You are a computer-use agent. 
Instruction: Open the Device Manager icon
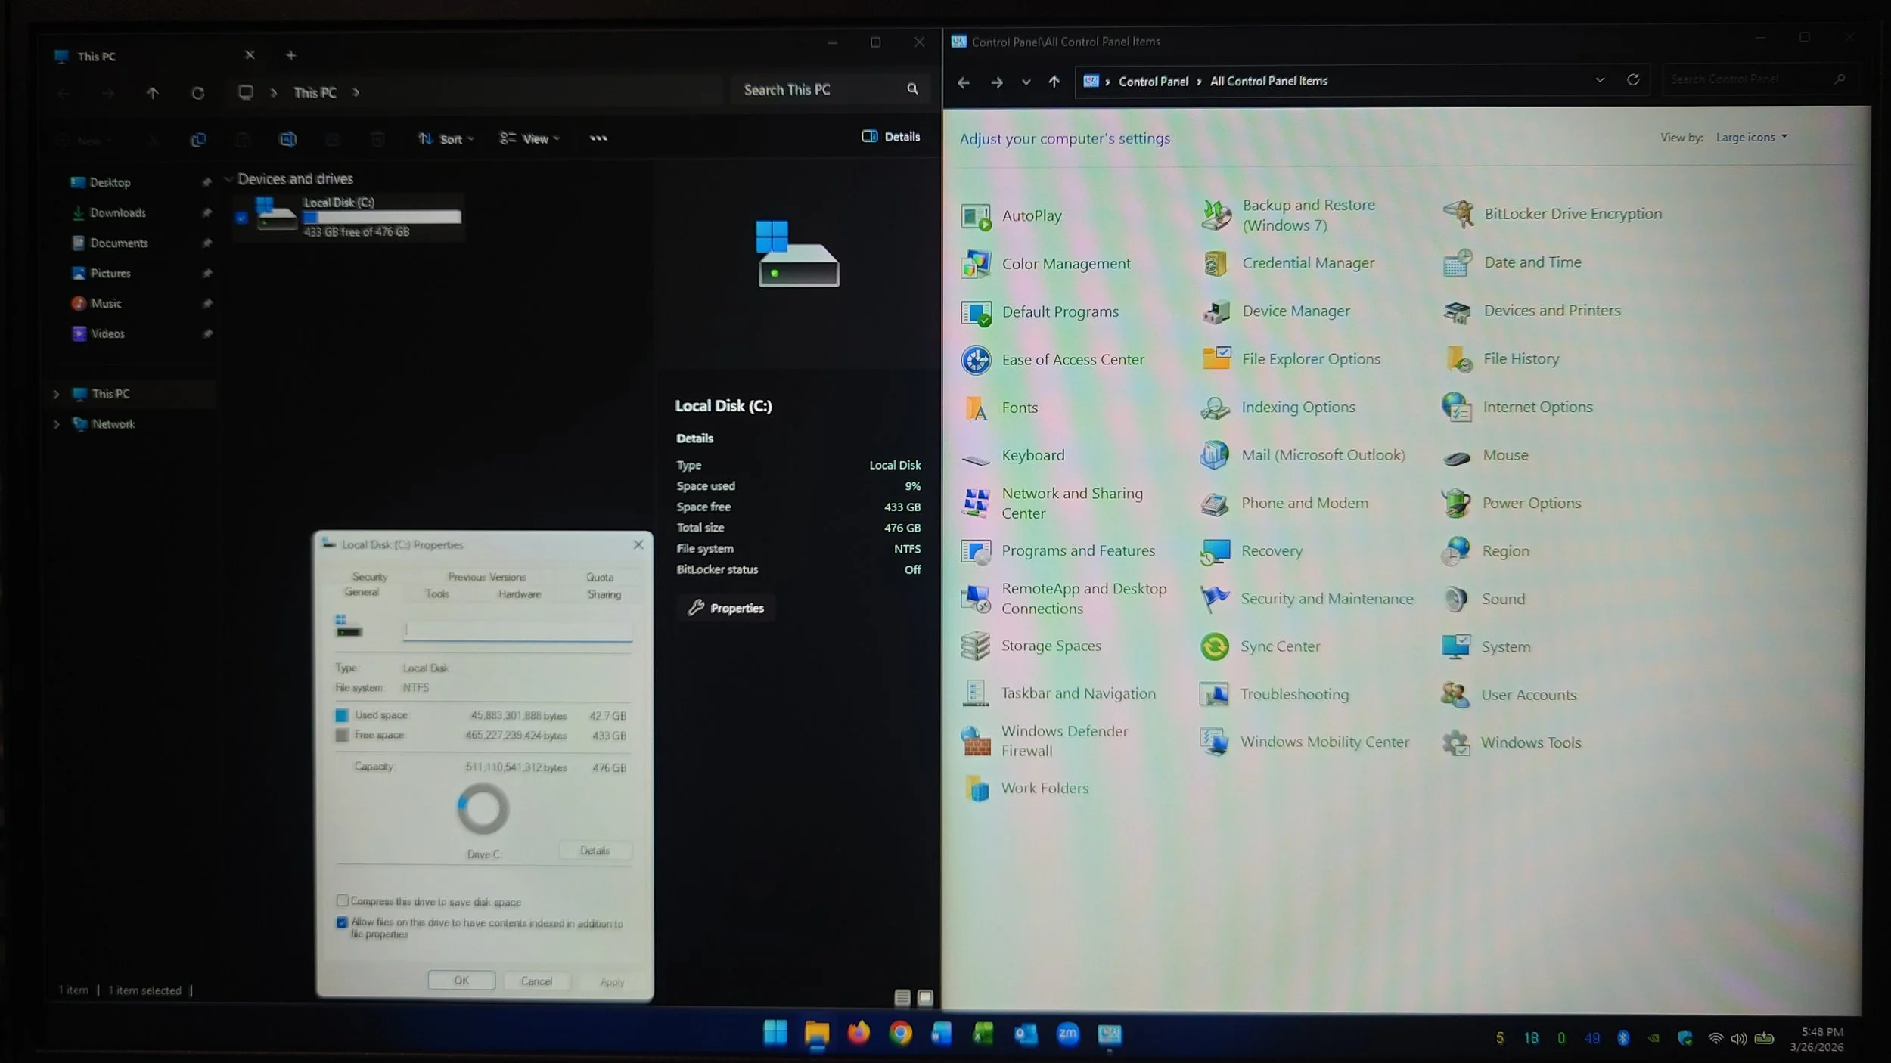point(1216,311)
